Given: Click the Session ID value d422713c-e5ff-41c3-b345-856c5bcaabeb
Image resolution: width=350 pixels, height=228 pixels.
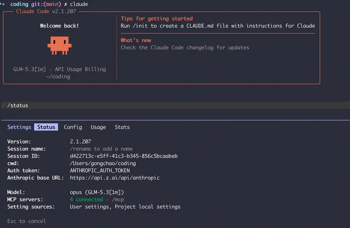Looking at the screenshot, I should 124,156.
